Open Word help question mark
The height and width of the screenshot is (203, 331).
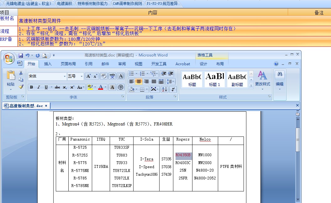[x=276, y=64]
